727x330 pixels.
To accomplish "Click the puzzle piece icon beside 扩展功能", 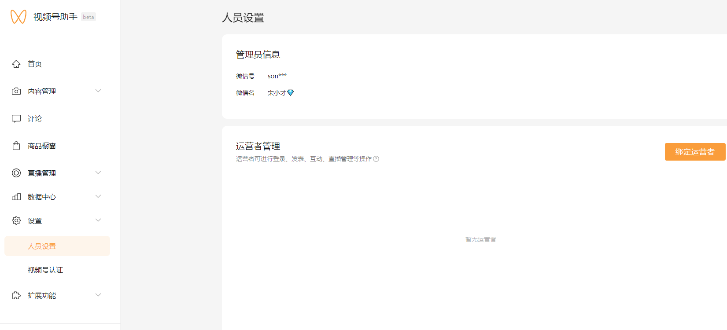I will tap(16, 295).
